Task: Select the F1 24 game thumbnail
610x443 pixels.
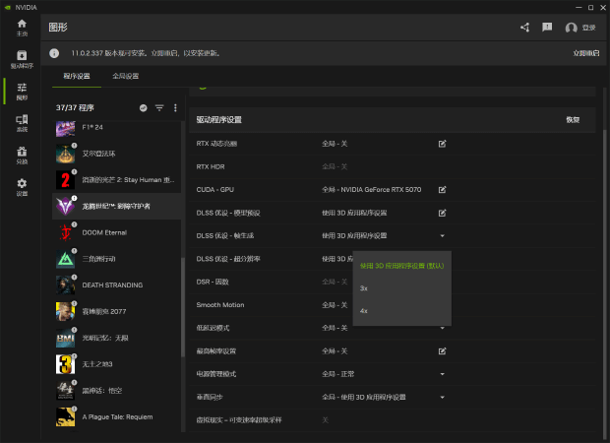Action: pyautogui.click(x=65, y=129)
